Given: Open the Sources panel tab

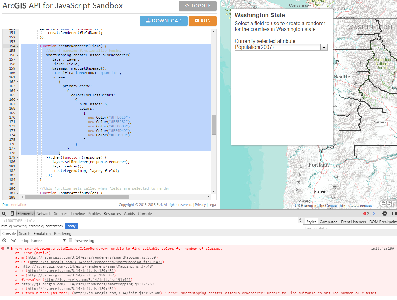Looking at the screenshot, I should click(x=60, y=214).
